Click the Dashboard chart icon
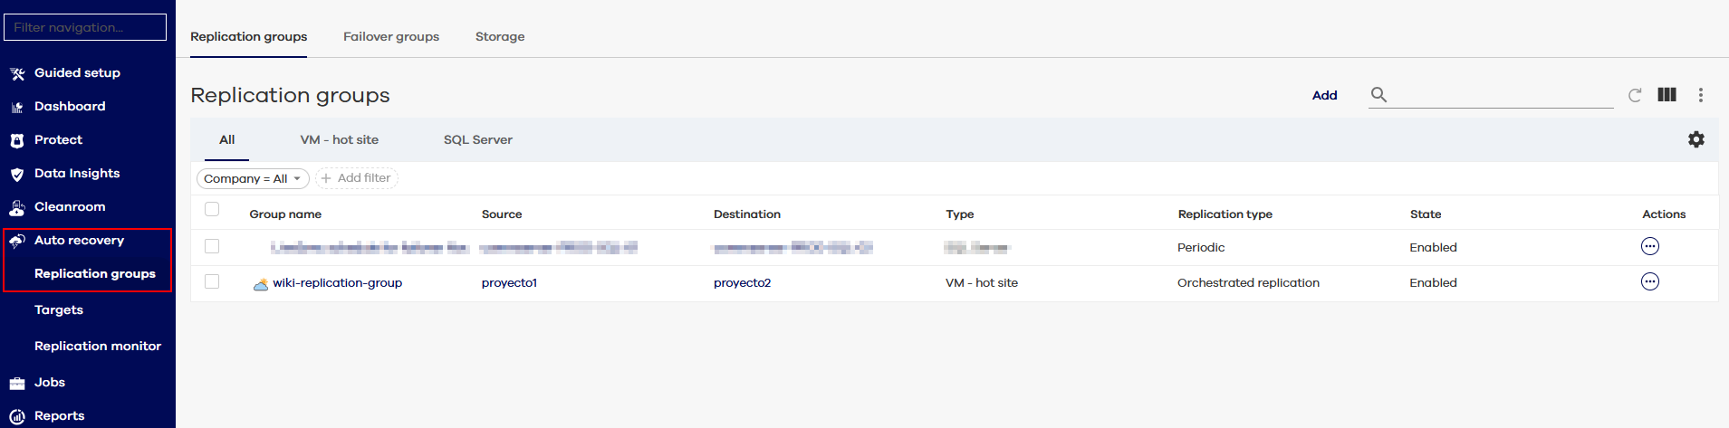 point(17,108)
